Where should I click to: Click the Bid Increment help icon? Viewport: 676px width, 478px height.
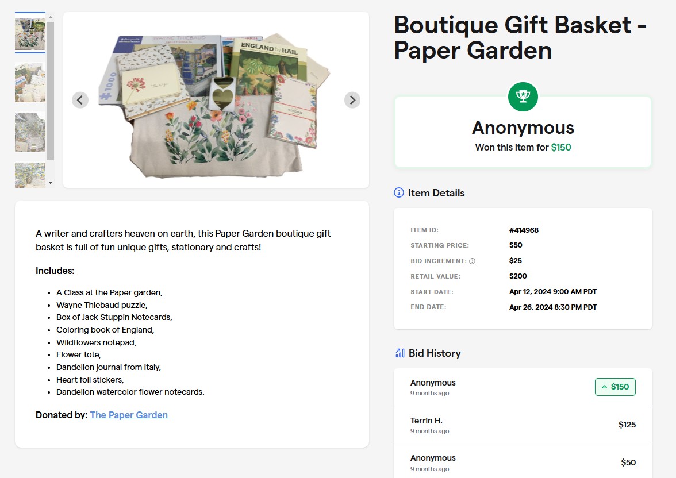pyautogui.click(x=473, y=261)
